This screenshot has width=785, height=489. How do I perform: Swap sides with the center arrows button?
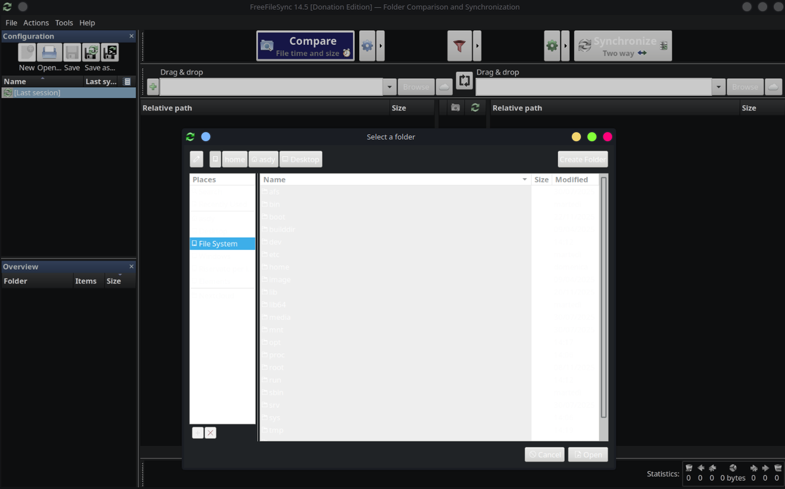tap(465, 81)
